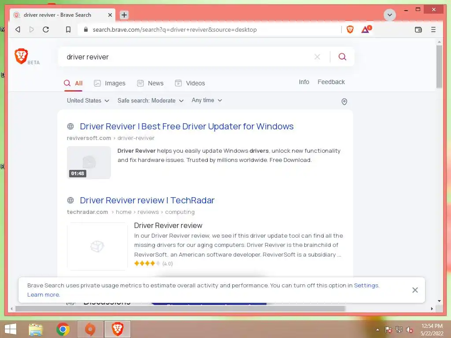Open a new tab with plus button

coord(124,15)
